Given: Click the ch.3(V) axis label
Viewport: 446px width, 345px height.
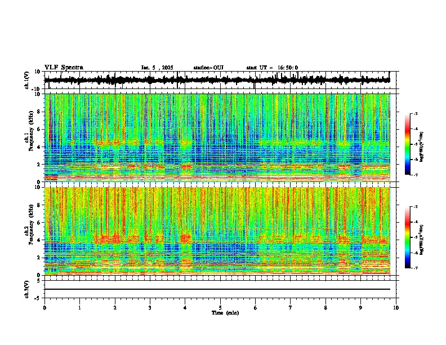Looking at the screenshot, I should point(27,290).
